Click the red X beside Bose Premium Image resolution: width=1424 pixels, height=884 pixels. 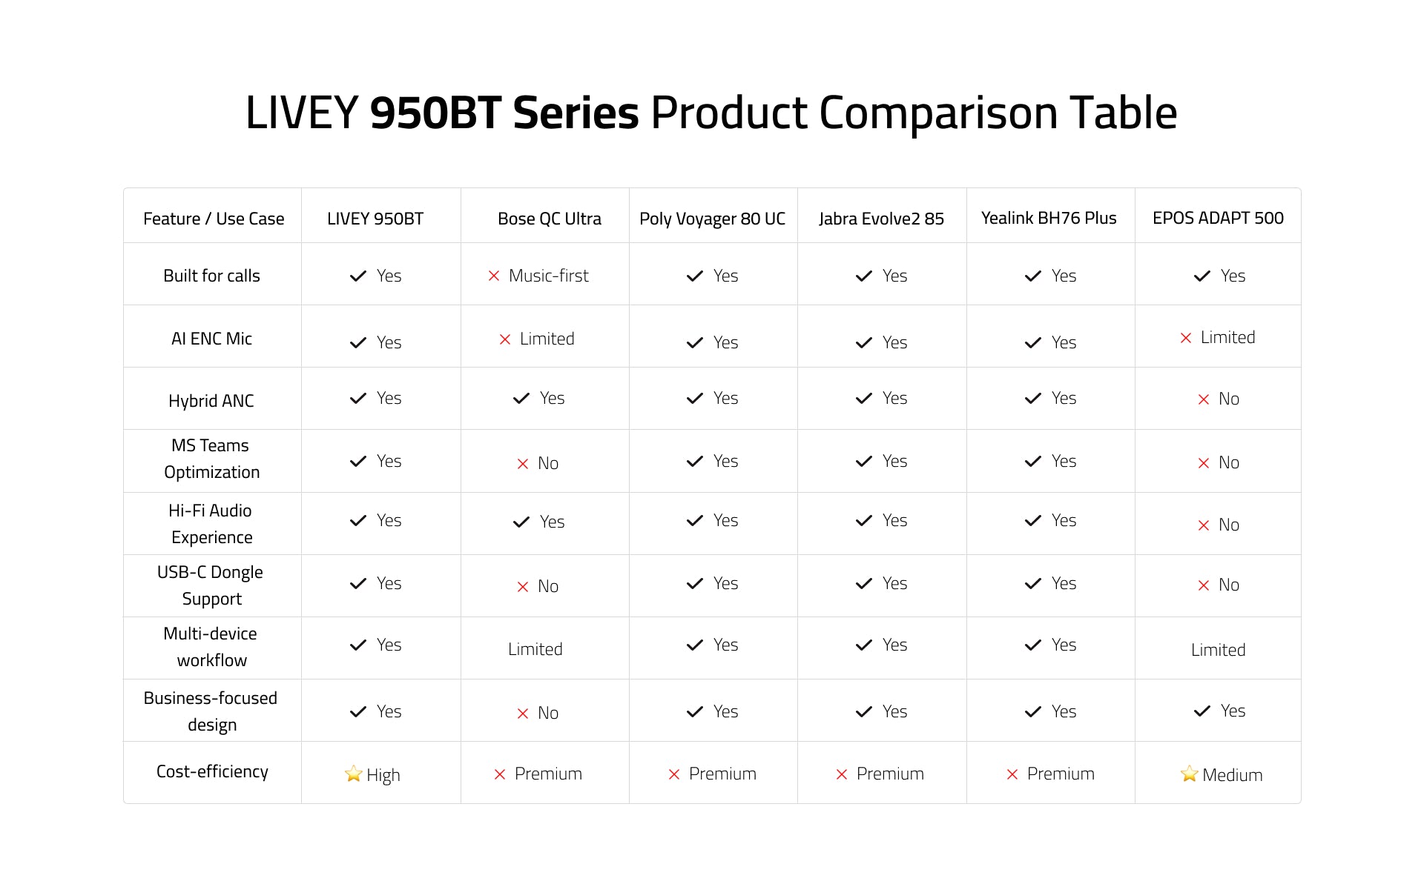coord(500,774)
